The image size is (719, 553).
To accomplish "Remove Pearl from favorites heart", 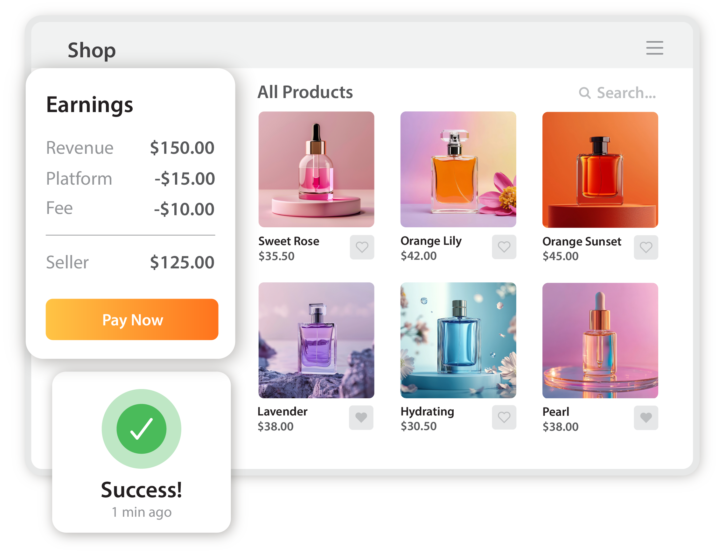I will point(646,417).
